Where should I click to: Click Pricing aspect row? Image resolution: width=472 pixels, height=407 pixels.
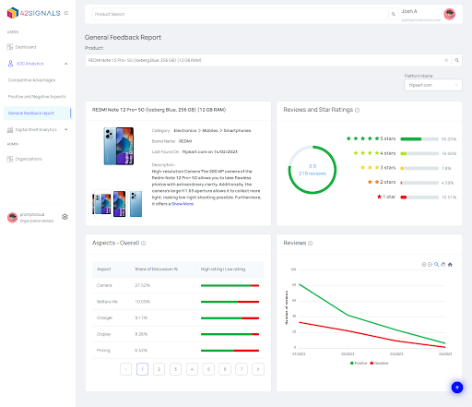[x=178, y=351]
